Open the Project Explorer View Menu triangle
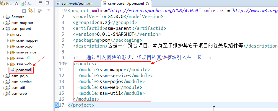This screenshot has height=111, width=278. 48,10
